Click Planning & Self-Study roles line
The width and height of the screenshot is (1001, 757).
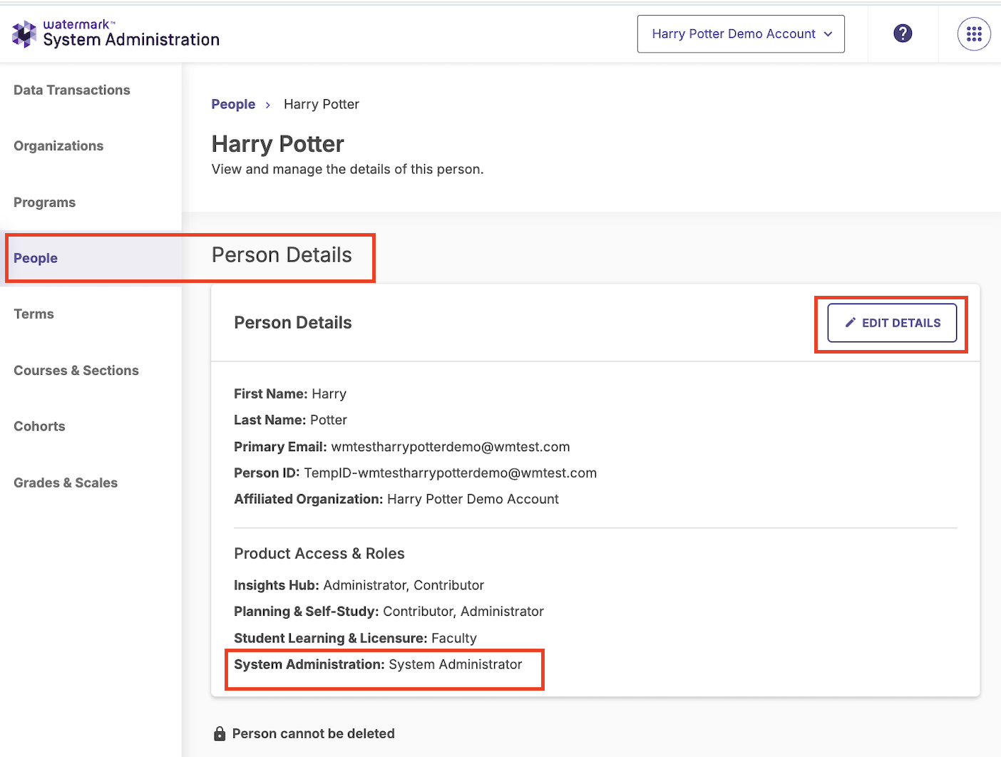[x=389, y=612]
